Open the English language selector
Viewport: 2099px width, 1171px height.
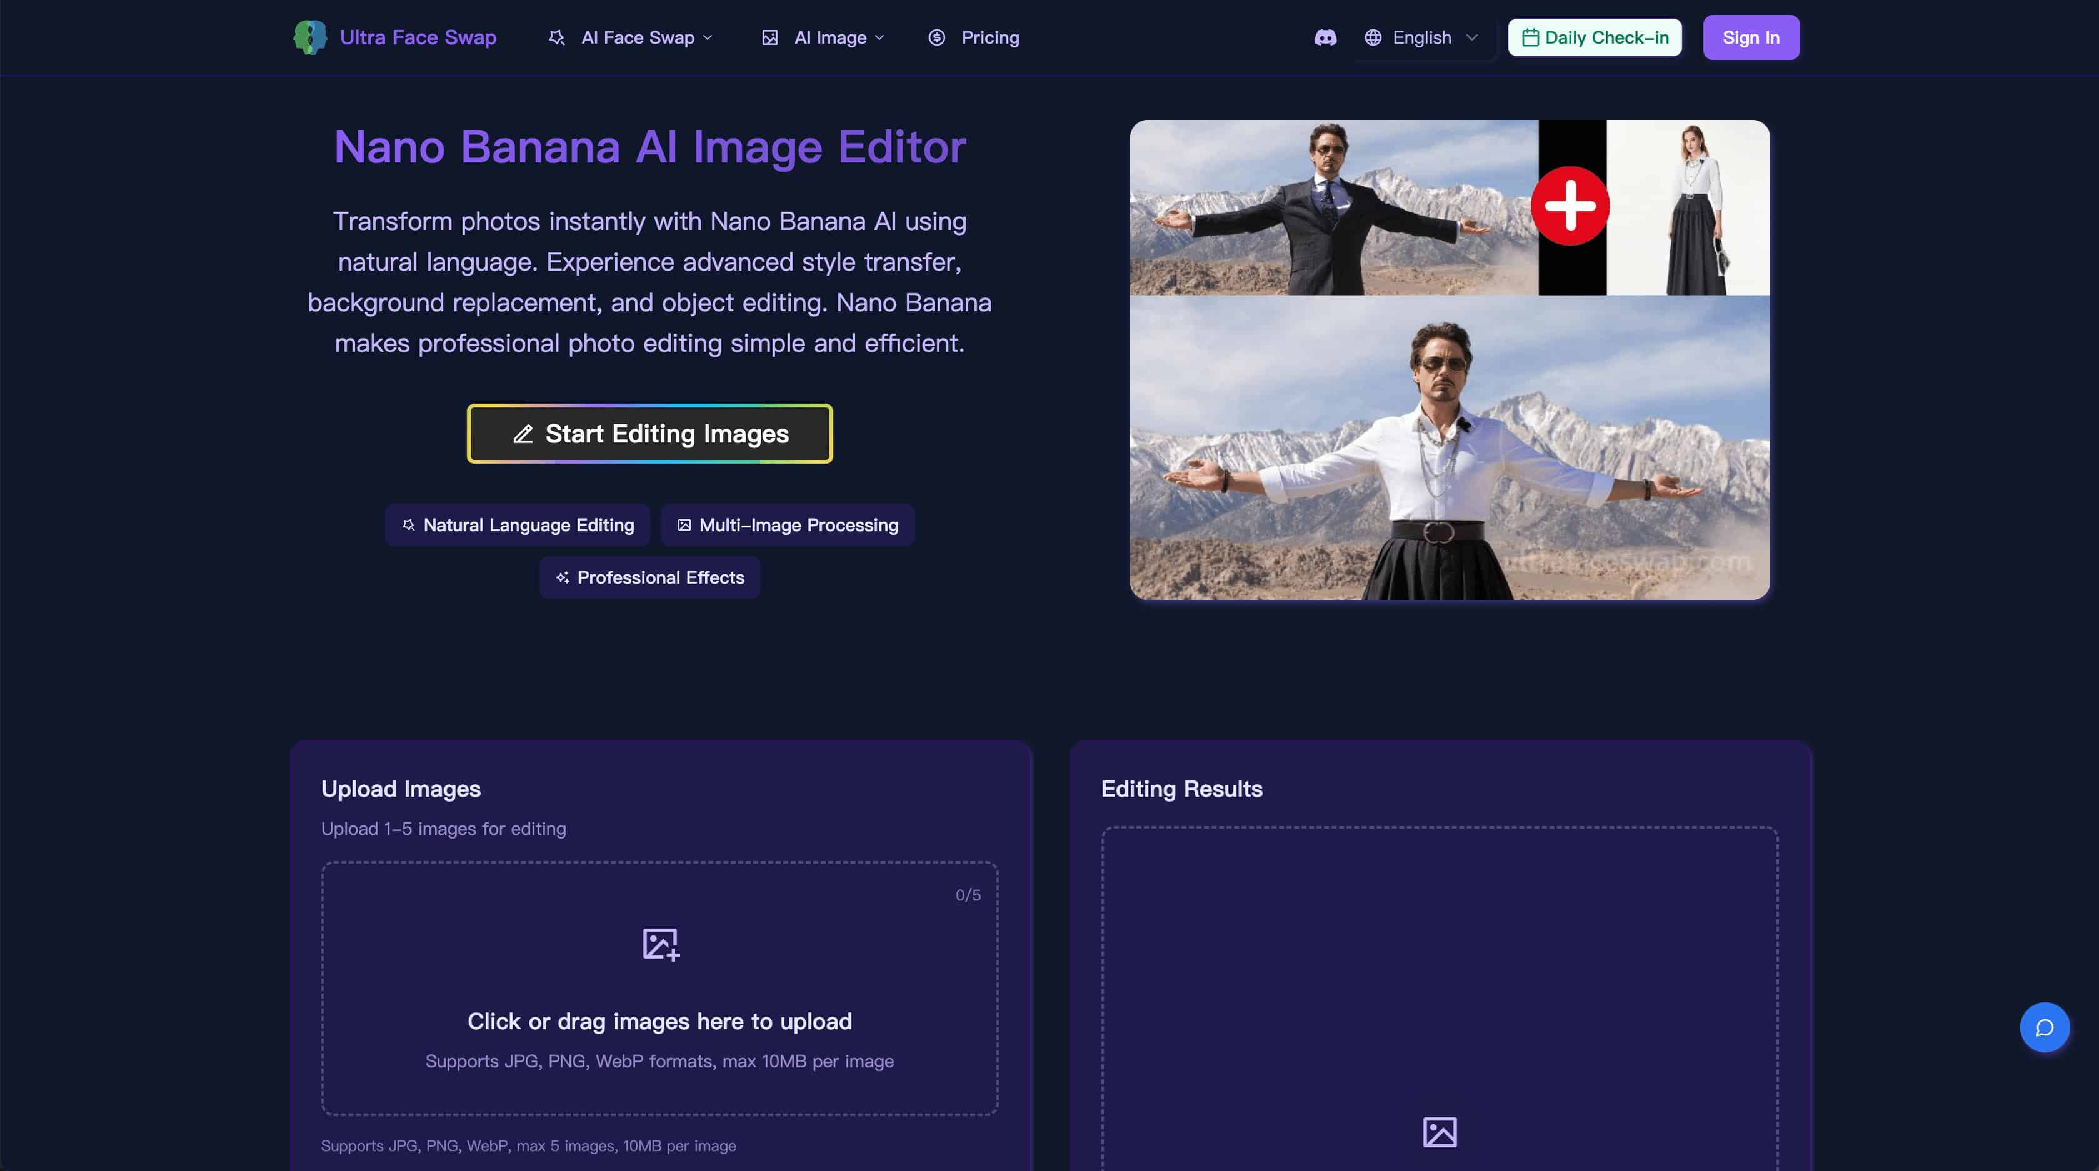pos(1422,37)
